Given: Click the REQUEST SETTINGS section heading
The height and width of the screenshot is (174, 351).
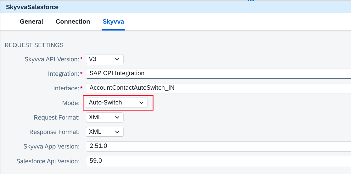Looking at the screenshot, I should [x=34, y=45].
